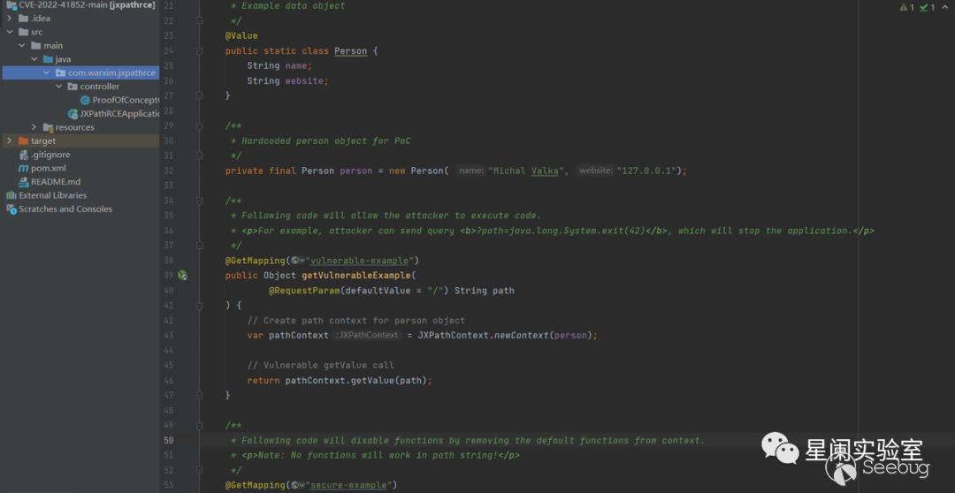
Task: Click the Maven pom.xml file icon
Action: (23, 168)
